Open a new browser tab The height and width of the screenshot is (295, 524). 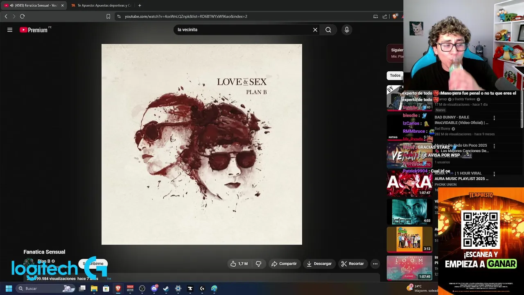click(x=140, y=5)
